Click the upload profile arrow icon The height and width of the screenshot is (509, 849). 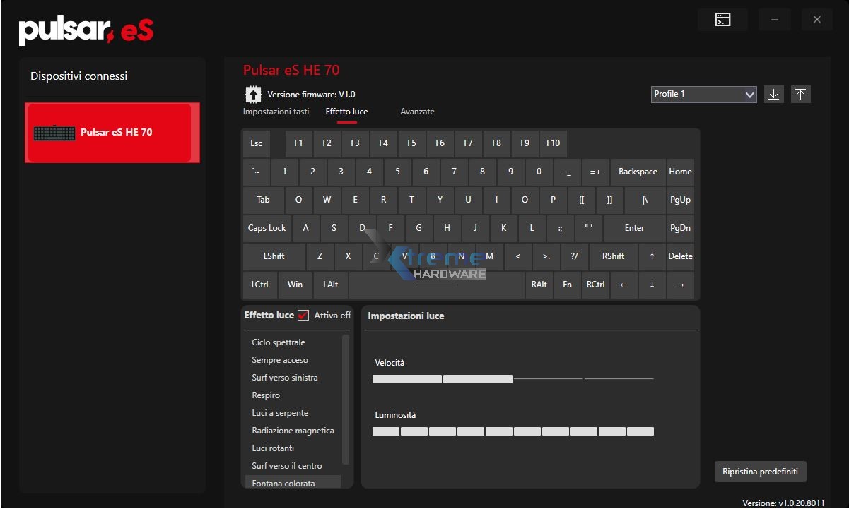pos(800,95)
